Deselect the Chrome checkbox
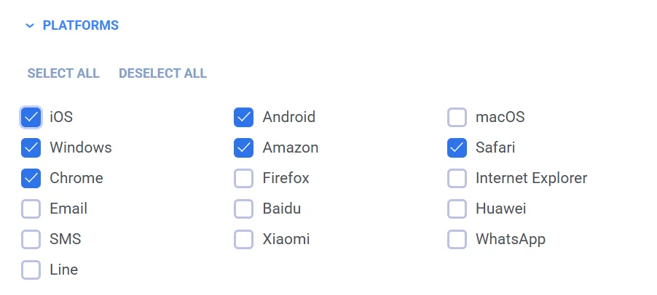 click(x=31, y=178)
